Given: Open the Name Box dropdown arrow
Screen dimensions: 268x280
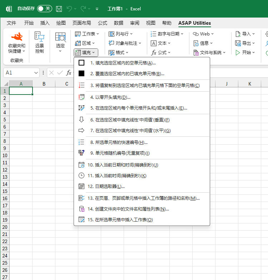Looking at the screenshot, I should tap(36, 73).
